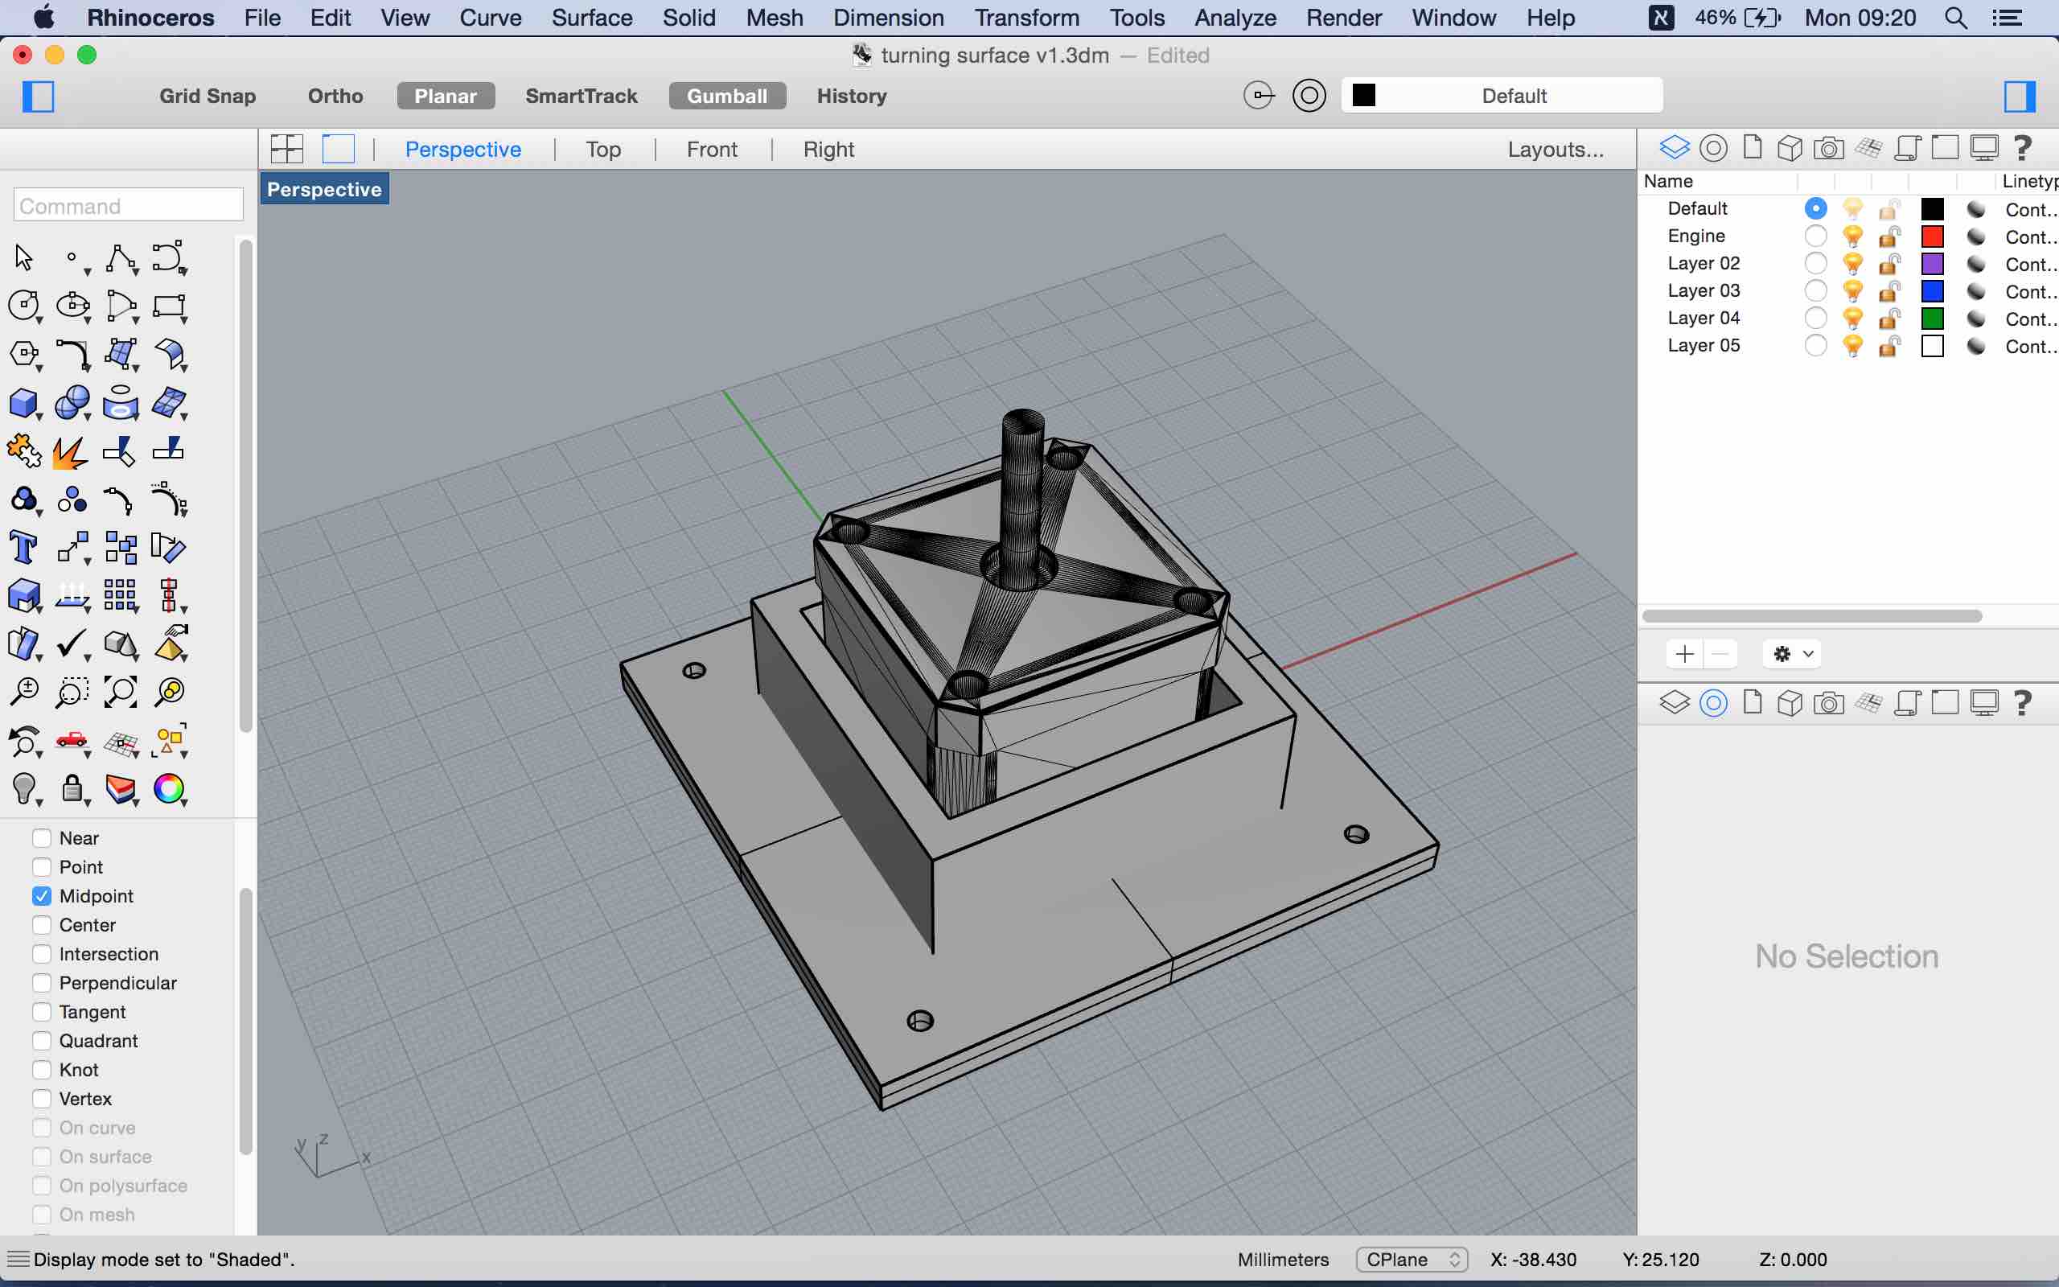This screenshot has width=2059, height=1287.
Task: Select the Rectangle tool
Action: coord(170,306)
